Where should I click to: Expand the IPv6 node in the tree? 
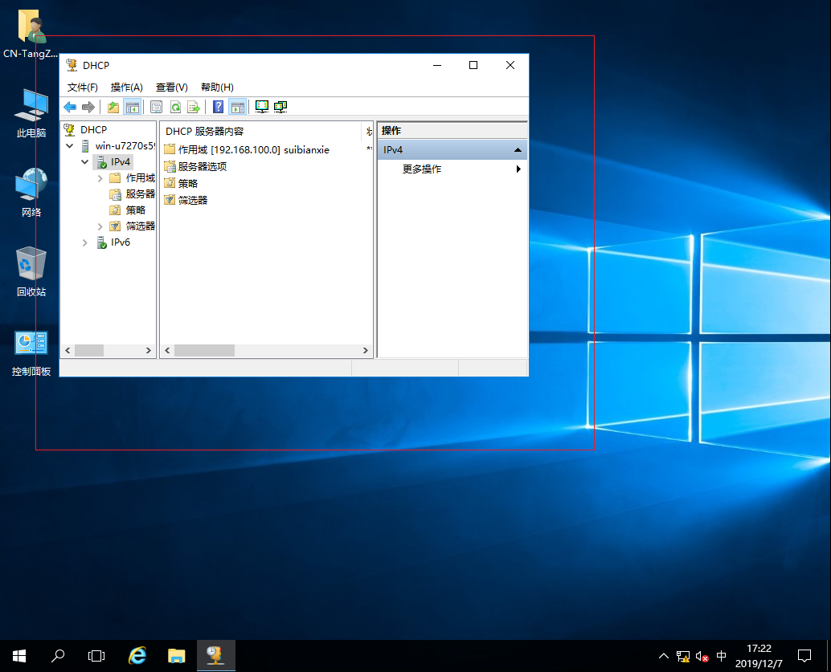pyautogui.click(x=85, y=242)
